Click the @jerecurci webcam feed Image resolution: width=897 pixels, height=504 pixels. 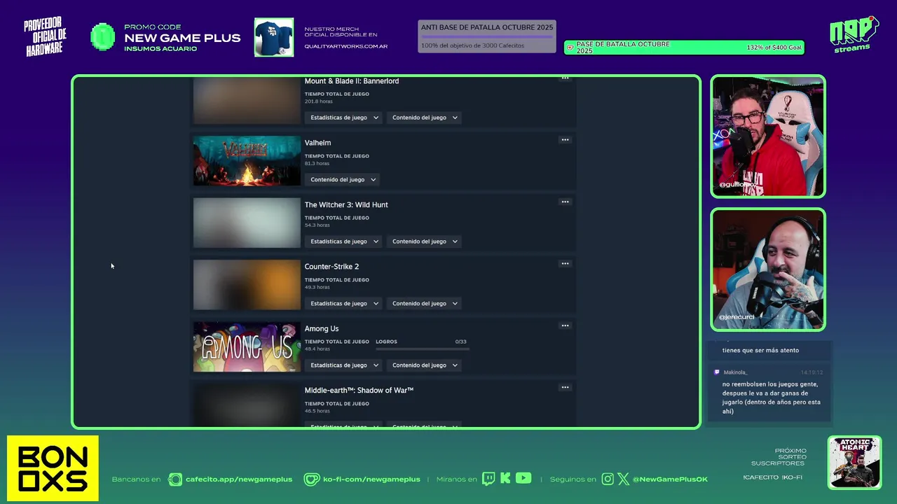point(768,269)
